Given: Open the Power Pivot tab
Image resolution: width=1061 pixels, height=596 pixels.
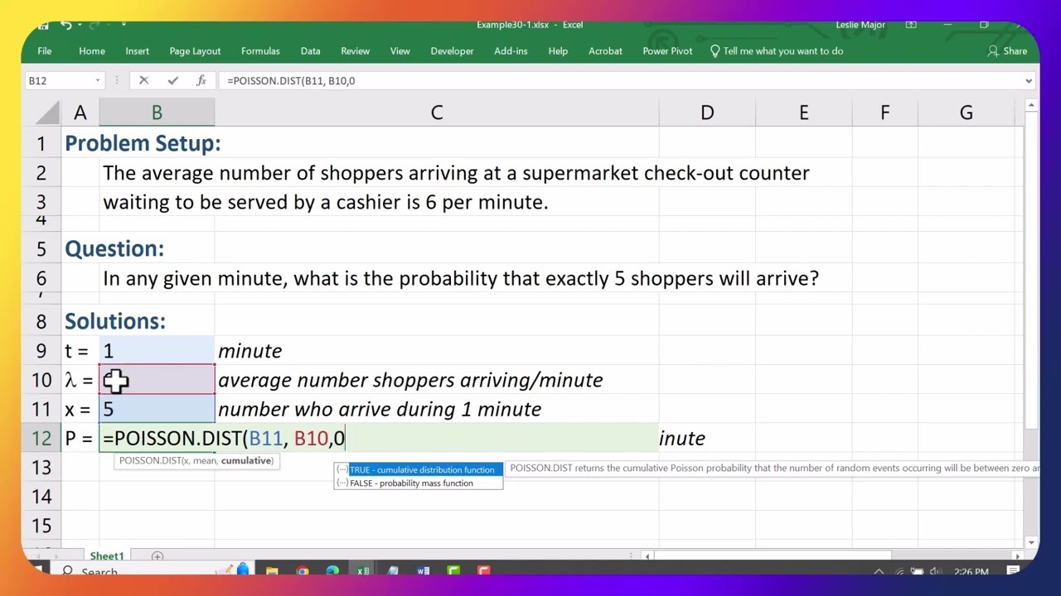Looking at the screenshot, I should 667,51.
